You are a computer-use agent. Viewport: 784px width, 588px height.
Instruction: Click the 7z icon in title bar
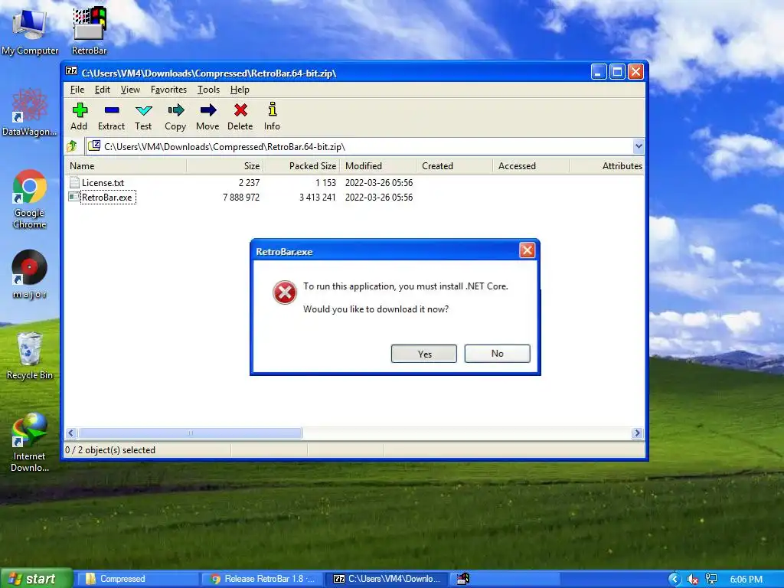point(71,71)
